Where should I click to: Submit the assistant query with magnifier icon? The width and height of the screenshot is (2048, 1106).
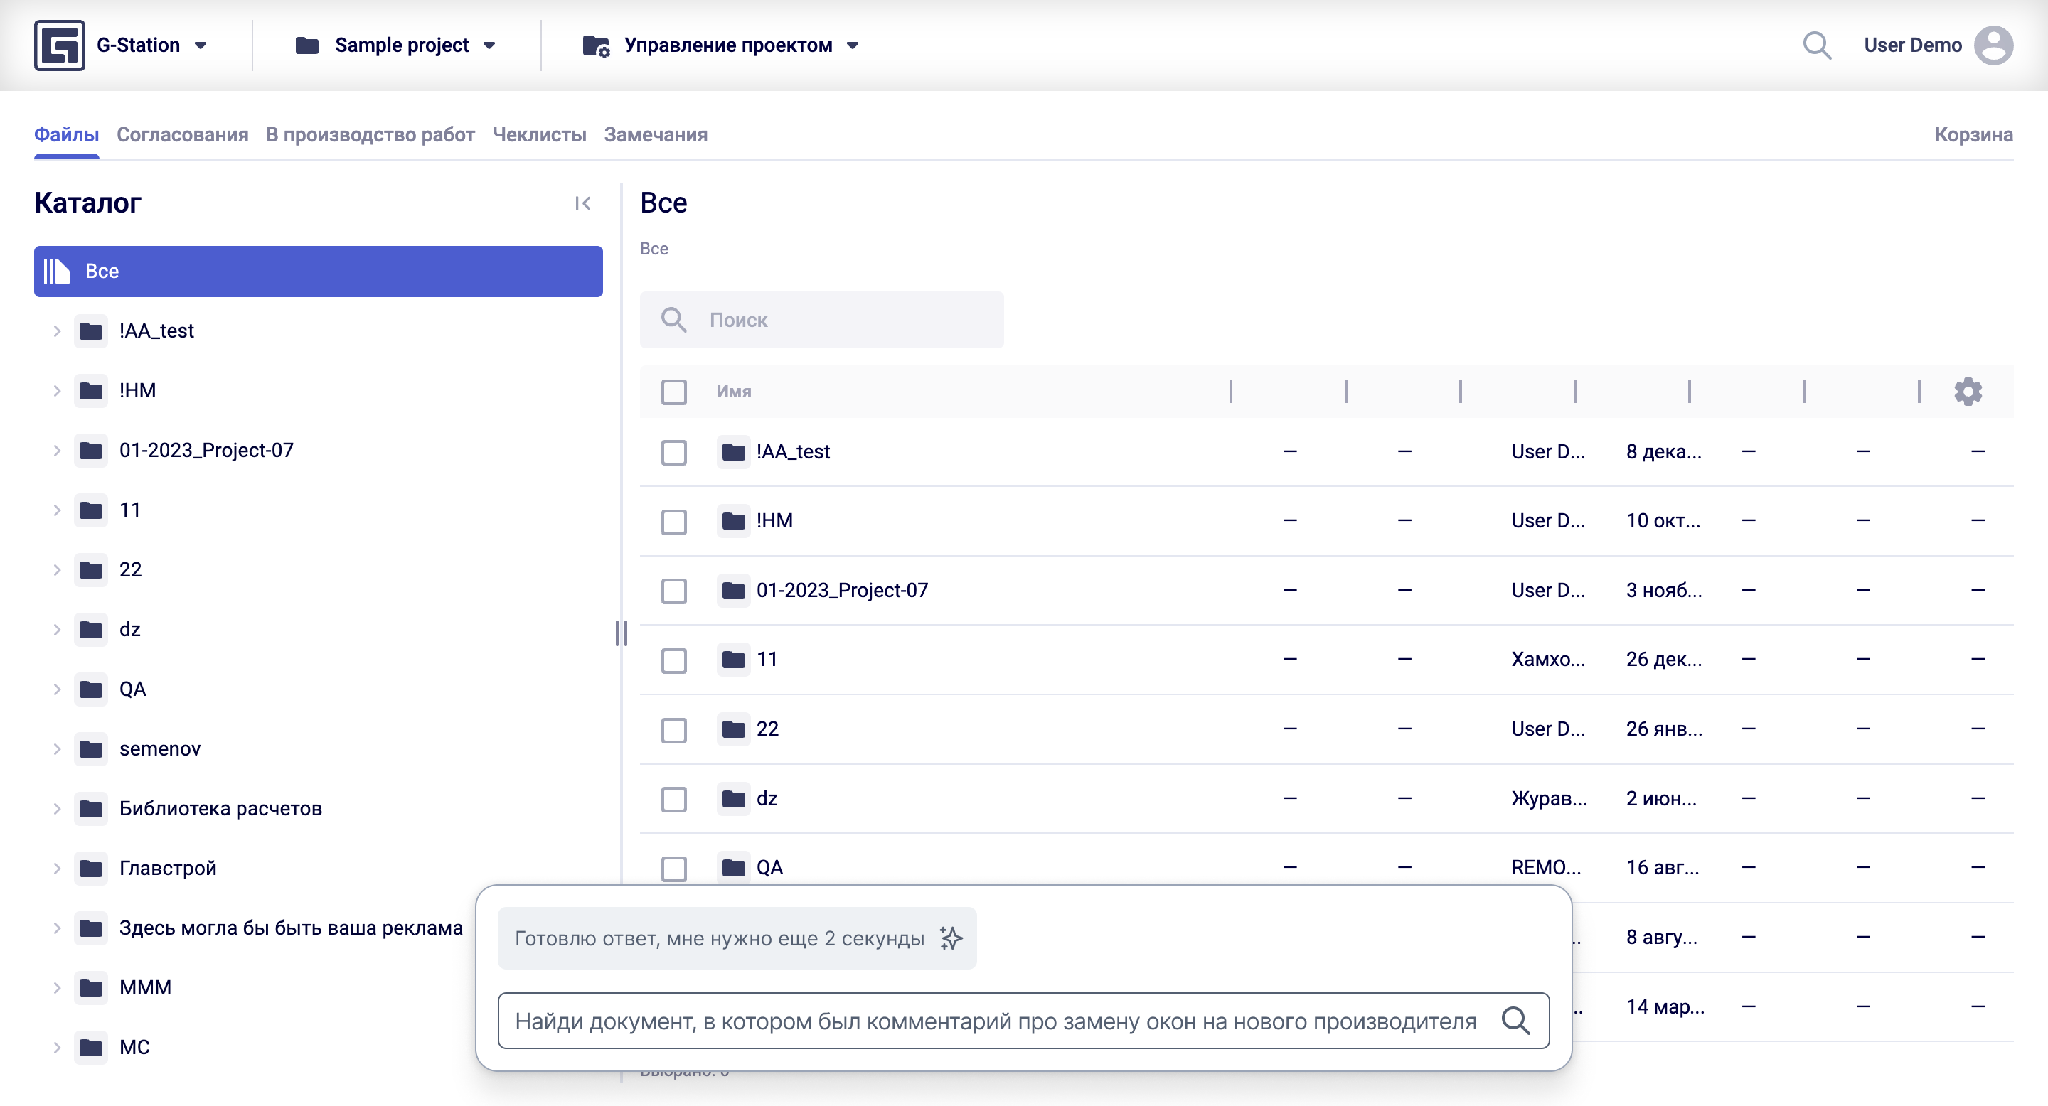click(1515, 1021)
